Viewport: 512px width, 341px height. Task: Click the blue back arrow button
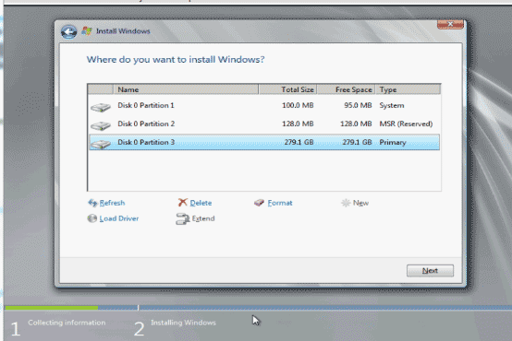(x=68, y=31)
